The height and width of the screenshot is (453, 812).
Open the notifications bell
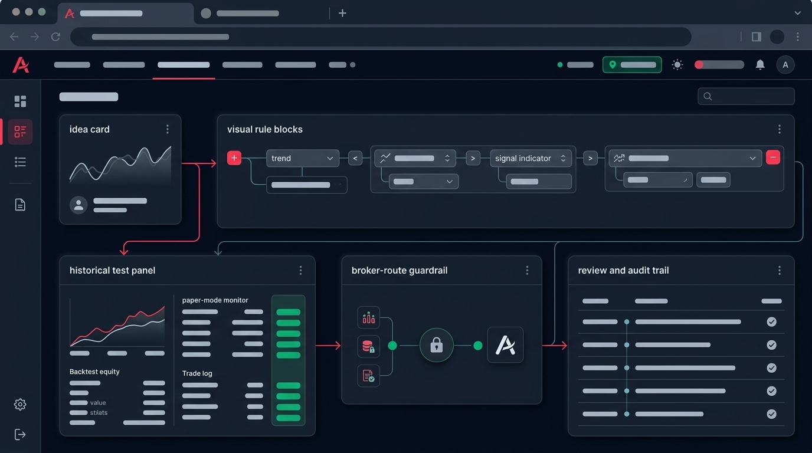tap(760, 65)
